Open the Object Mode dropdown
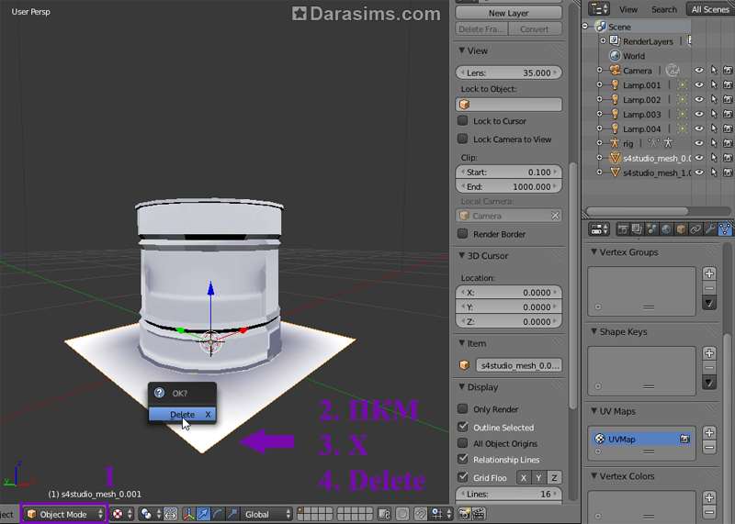This screenshot has height=524, width=735. coord(64,515)
